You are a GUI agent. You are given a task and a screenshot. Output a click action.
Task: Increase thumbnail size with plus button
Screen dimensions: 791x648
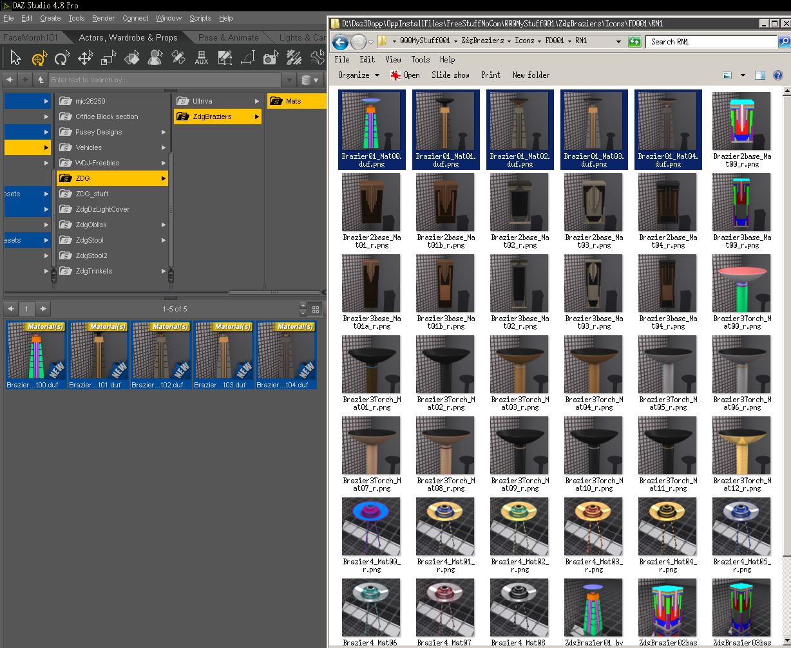click(x=303, y=306)
